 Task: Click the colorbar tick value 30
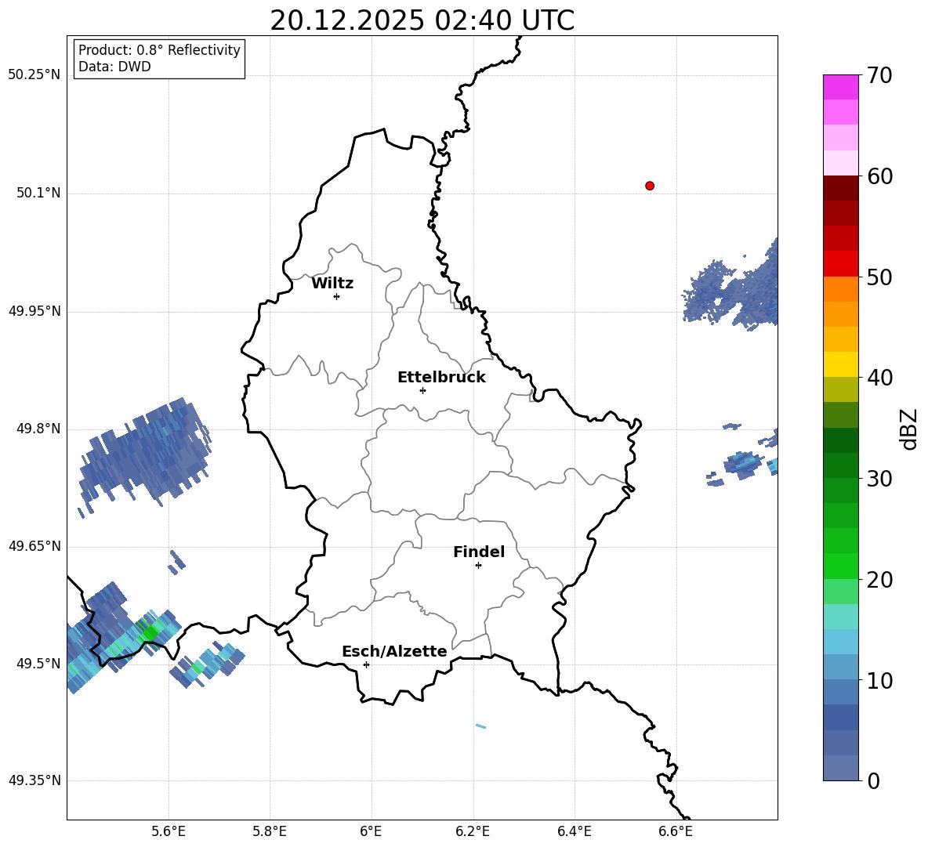point(879,479)
